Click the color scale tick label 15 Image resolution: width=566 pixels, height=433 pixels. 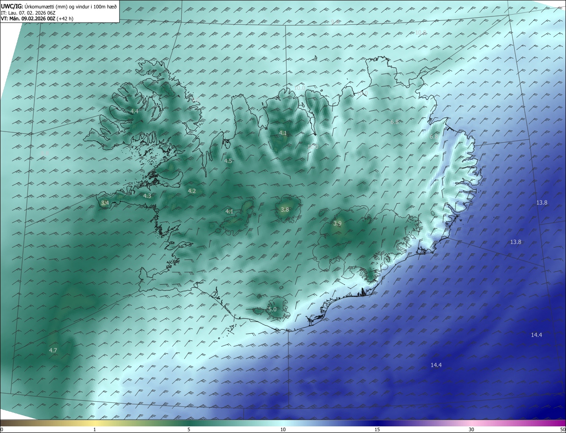pyautogui.click(x=377, y=429)
